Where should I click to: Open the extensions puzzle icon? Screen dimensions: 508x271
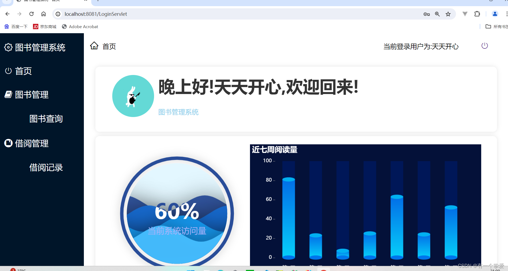pyautogui.click(x=477, y=14)
